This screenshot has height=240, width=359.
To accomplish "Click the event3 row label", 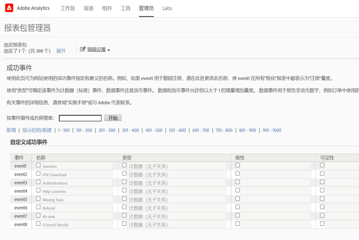I will click(x=21, y=183).
